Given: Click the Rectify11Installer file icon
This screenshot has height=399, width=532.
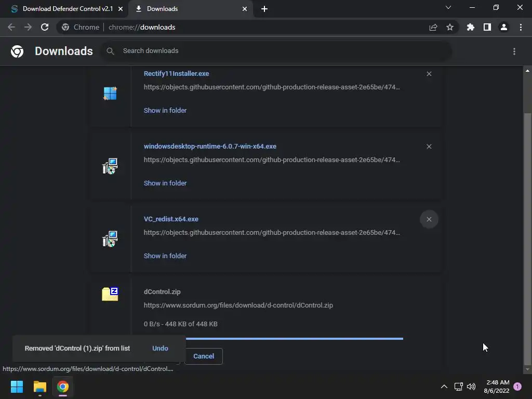Looking at the screenshot, I should (x=110, y=94).
